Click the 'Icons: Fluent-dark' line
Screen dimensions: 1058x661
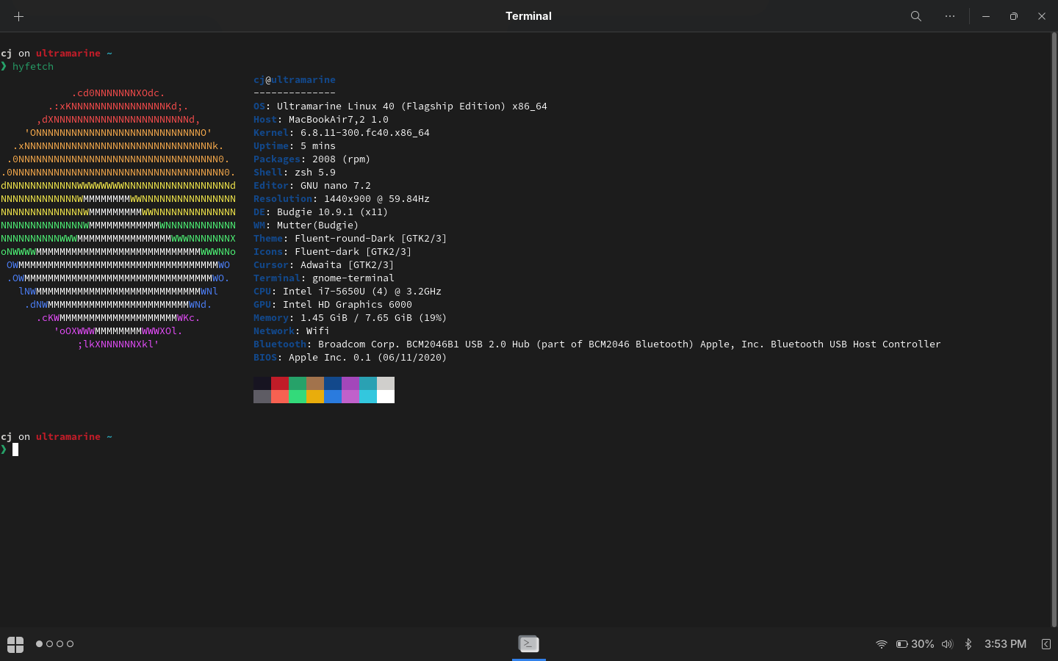(333, 251)
